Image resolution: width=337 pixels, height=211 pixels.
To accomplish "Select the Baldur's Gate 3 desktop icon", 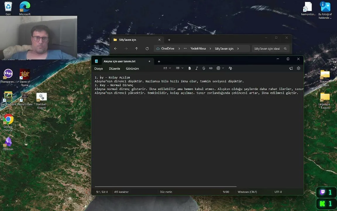I will point(25,100).
